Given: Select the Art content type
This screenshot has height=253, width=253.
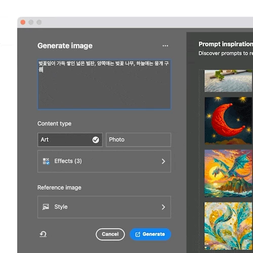Looking at the screenshot, I should point(70,140).
